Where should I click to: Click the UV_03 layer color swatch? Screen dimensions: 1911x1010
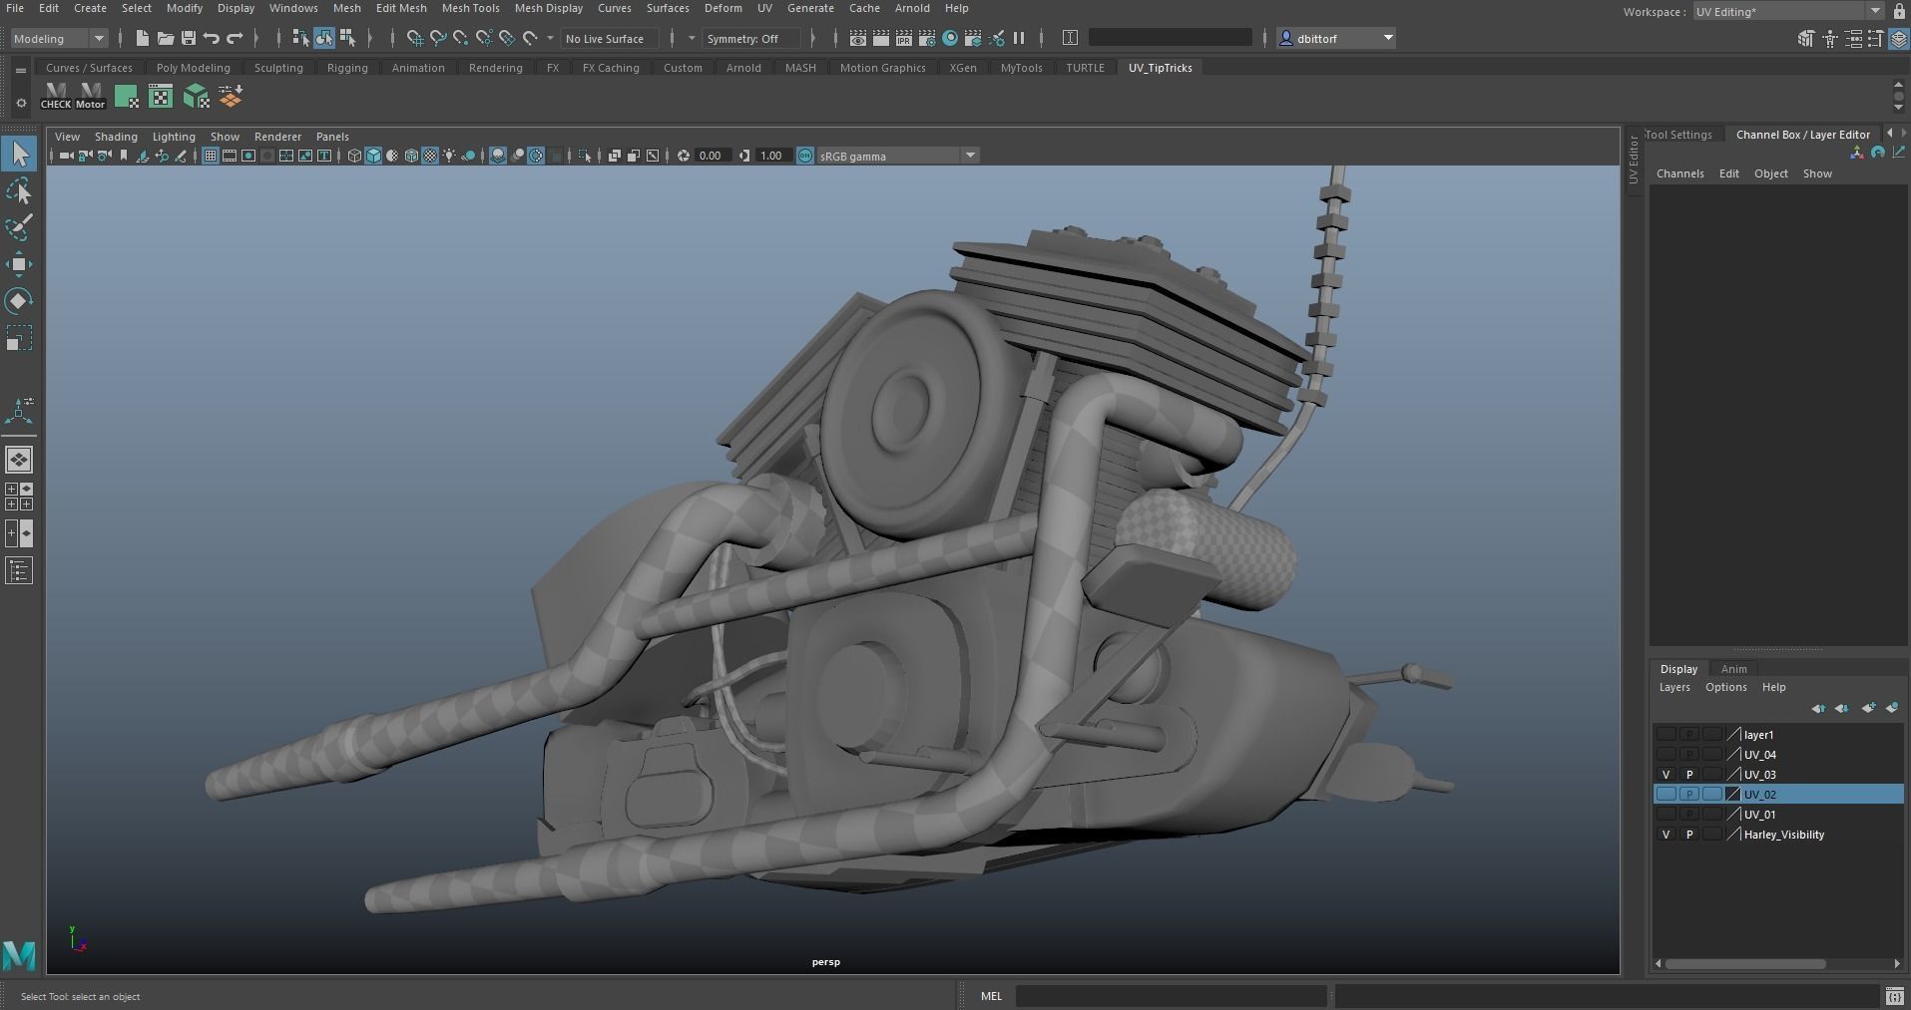click(x=1733, y=775)
